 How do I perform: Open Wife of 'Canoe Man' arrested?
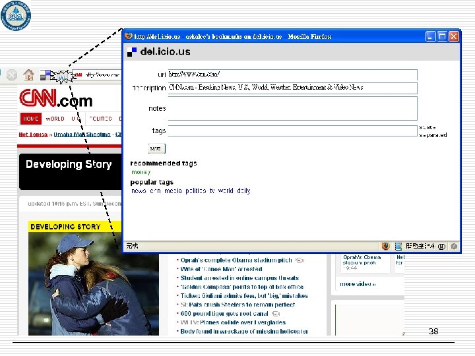pos(221,269)
